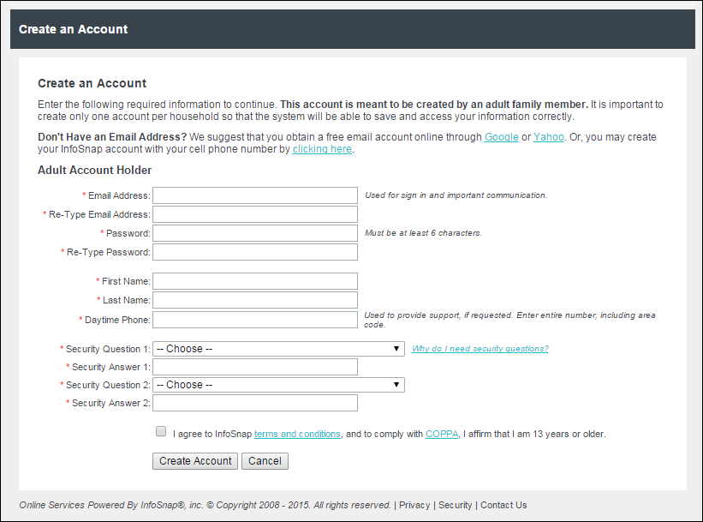Check the terms and conditions agreement checkbox

[161, 432]
